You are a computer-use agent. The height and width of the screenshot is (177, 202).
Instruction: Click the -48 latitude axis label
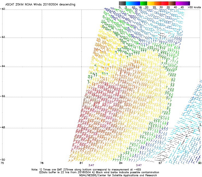click(x=2, y=127)
